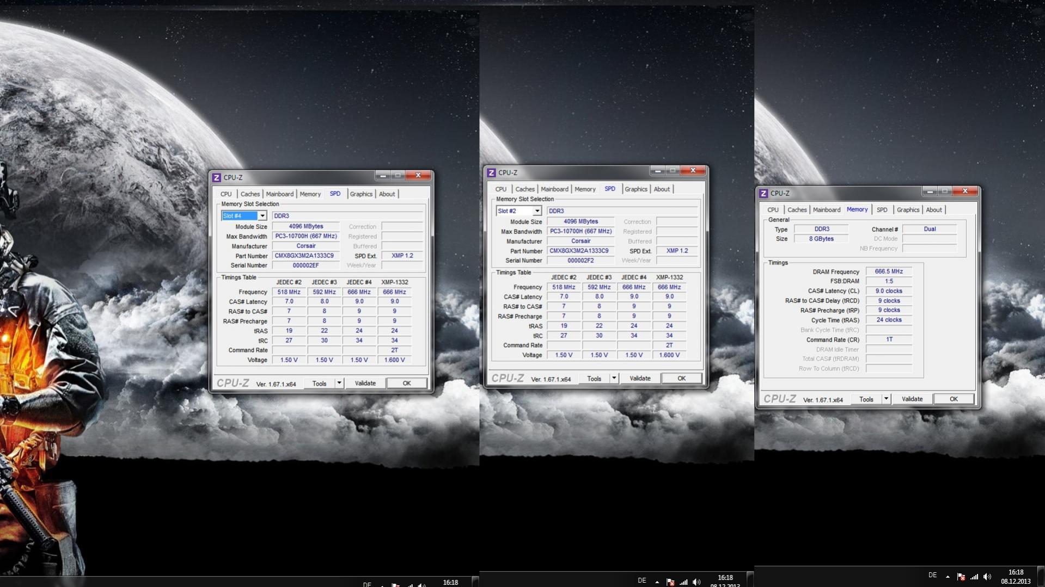This screenshot has width=1045, height=587.
Task: Click the Command Rate value 1T
Action: click(x=889, y=339)
